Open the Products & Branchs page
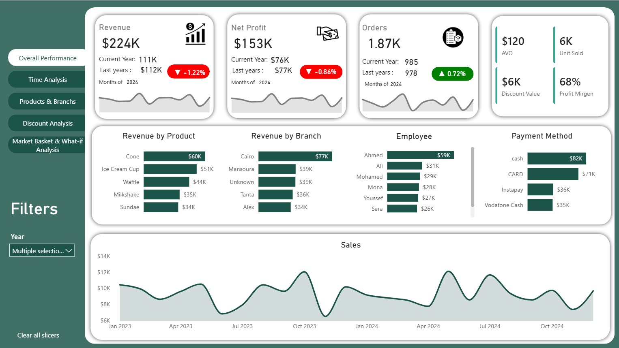Screen dimensions: 619x348 [47, 102]
